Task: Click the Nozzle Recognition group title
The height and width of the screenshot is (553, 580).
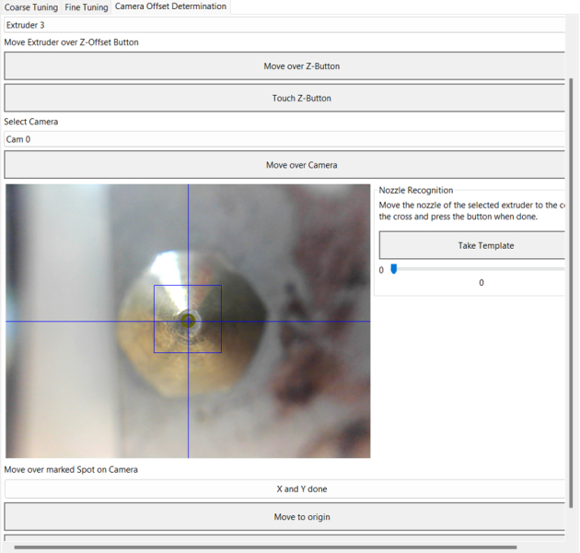Action: 415,190
